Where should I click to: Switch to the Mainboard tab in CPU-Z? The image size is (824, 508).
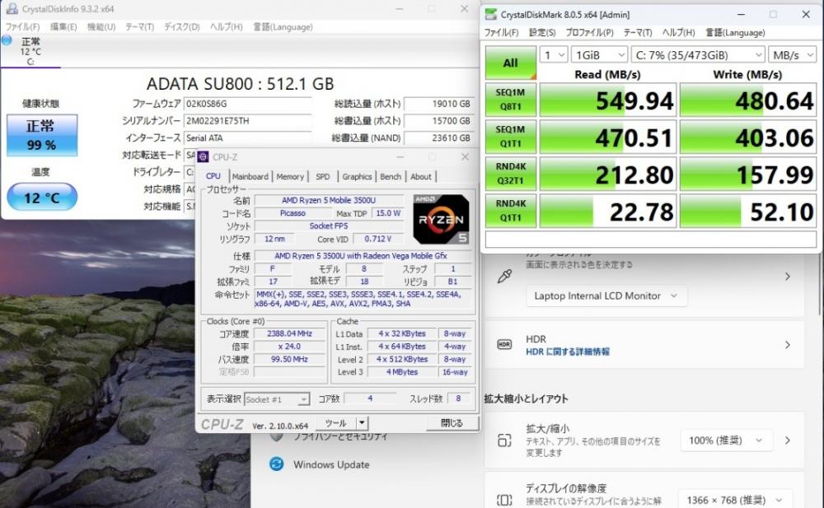tap(250, 176)
